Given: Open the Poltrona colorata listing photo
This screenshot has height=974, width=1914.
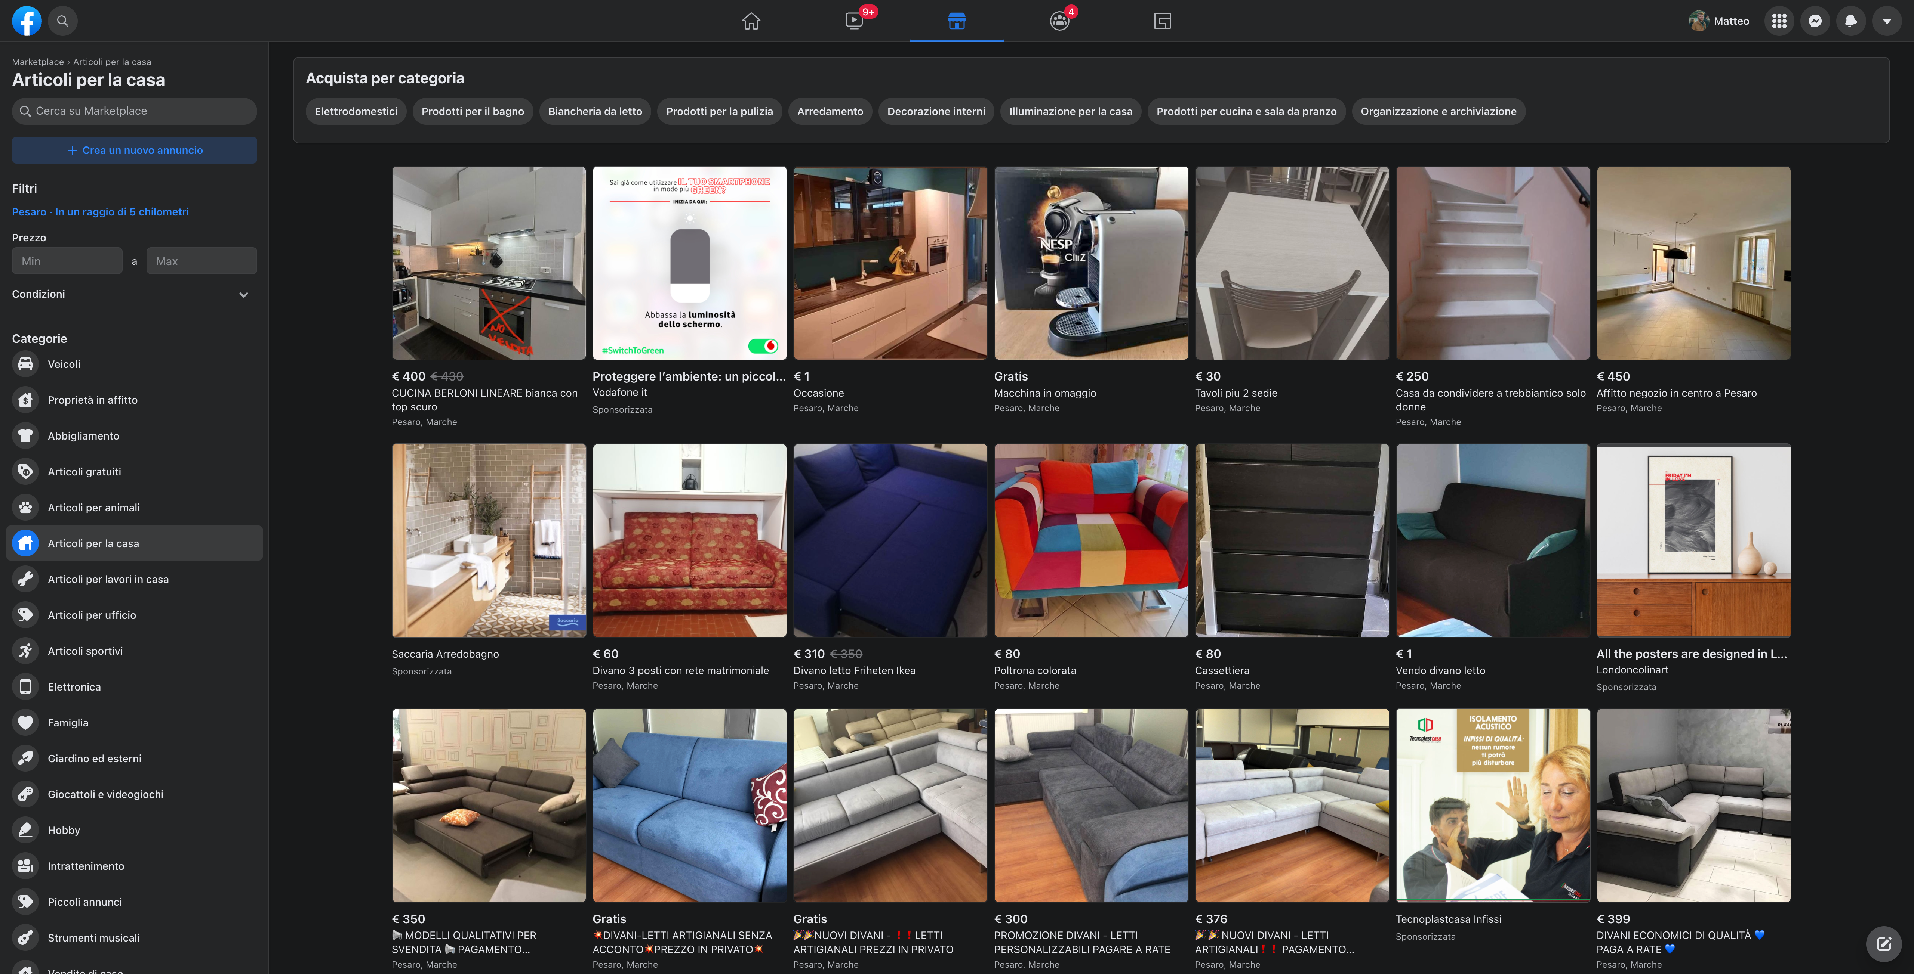Looking at the screenshot, I should pyautogui.click(x=1092, y=540).
